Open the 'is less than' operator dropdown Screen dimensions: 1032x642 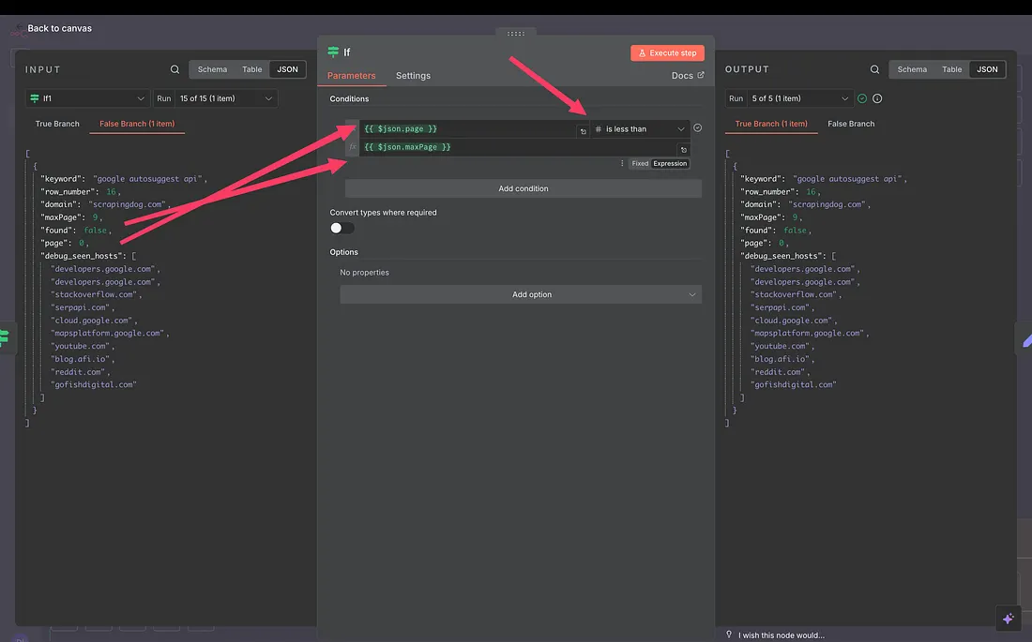click(x=640, y=129)
